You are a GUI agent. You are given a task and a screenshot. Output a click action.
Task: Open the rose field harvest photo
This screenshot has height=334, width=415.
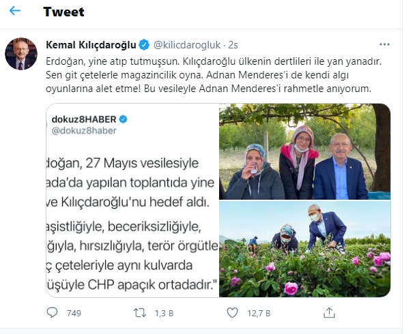304,249
